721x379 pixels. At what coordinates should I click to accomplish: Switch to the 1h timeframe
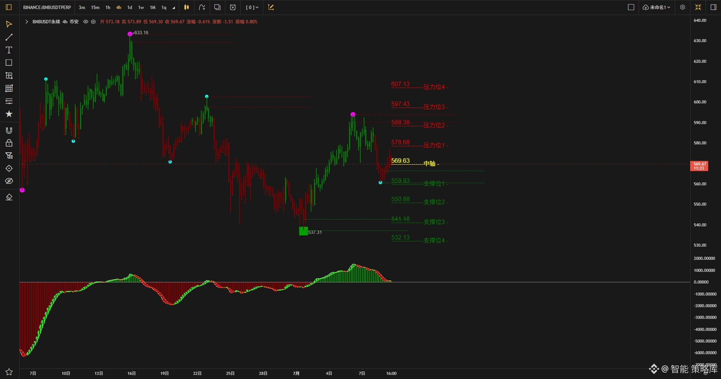(108, 8)
